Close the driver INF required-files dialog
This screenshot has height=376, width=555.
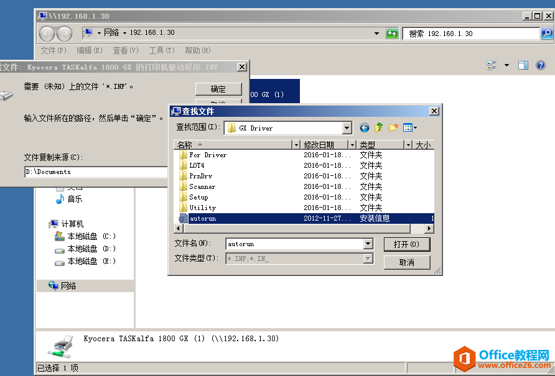pyautogui.click(x=242, y=67)
